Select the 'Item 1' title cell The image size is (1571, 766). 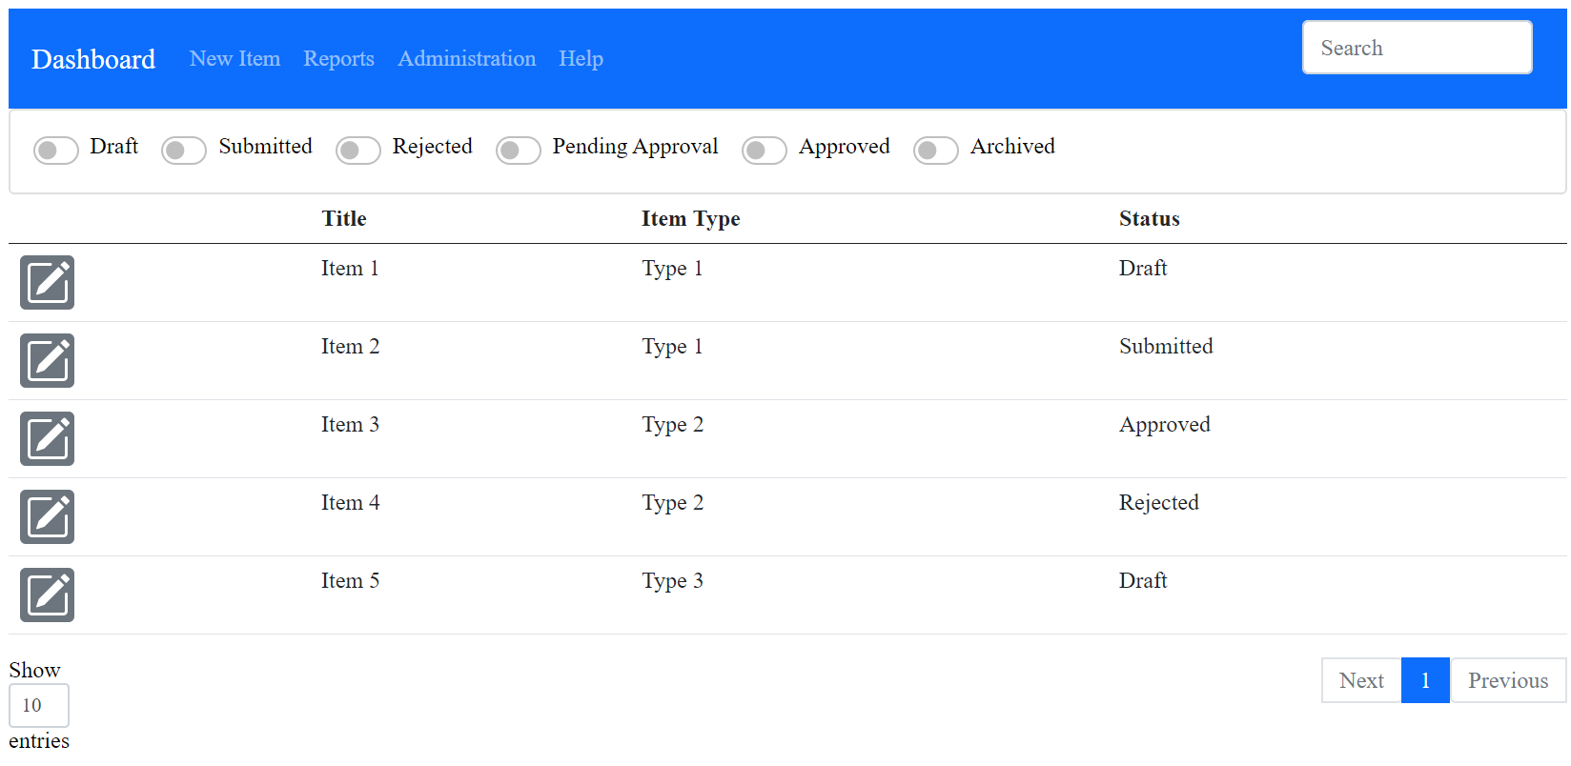tap(350, 268)
